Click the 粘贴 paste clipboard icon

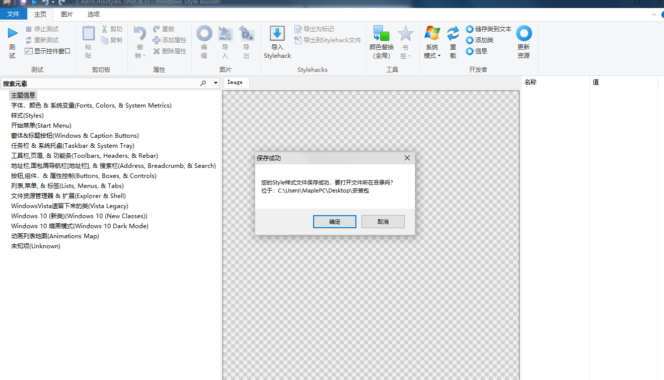pyautogui.click(x=89, y=34)
